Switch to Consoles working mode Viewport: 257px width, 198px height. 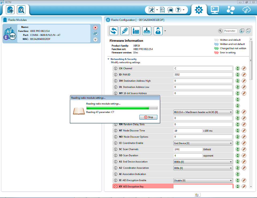214,10
